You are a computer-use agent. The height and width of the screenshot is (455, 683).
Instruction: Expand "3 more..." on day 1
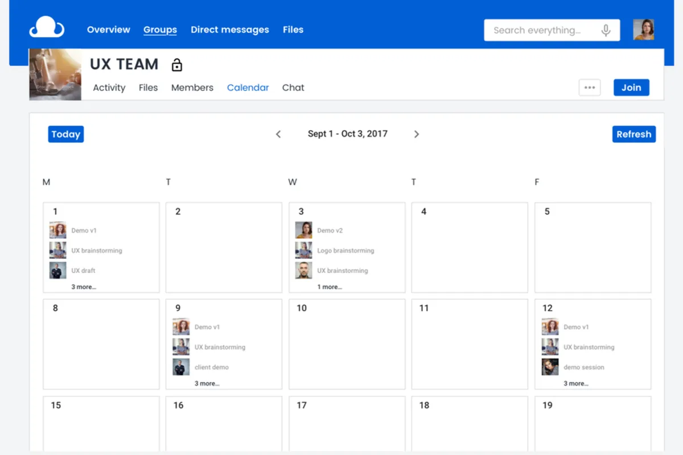(x=84, y=287)
